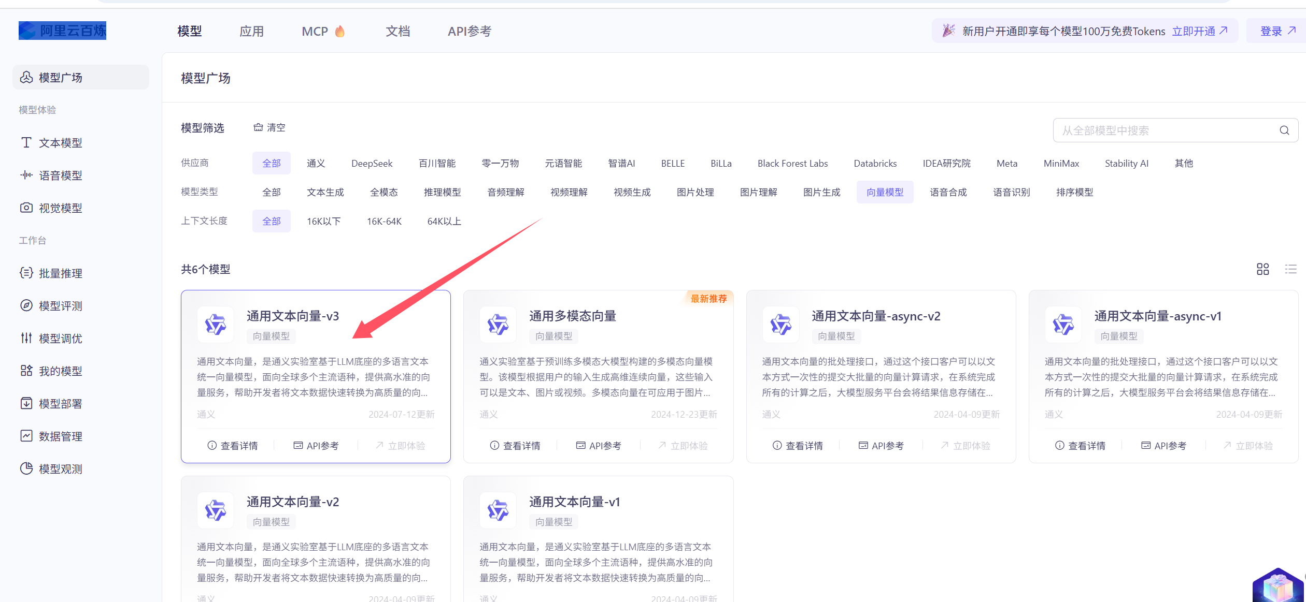
Task: Open the 文档 navigation tab
Action: (398, 32)
